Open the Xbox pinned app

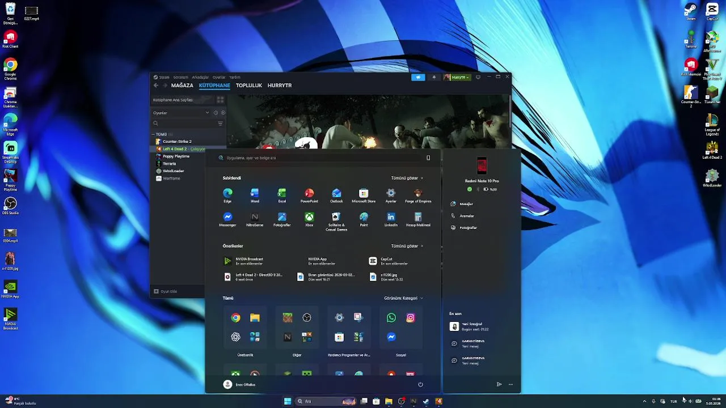point(309,219)
